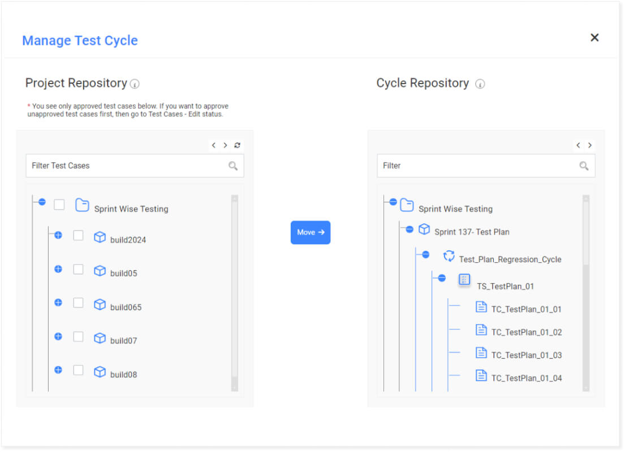Expand the build08 node
The height and width of the screenshot is (452, 625).
point(58,370)
